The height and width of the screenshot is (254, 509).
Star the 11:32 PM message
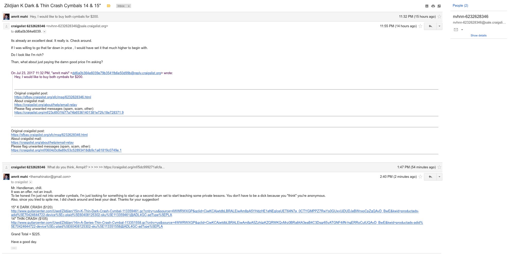coord(439,17)
